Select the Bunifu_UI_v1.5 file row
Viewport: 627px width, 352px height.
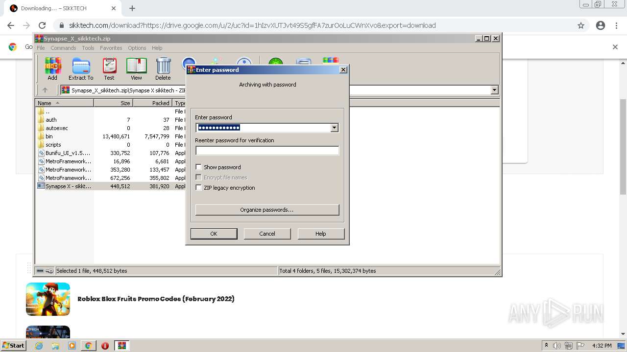click(110, 153)
